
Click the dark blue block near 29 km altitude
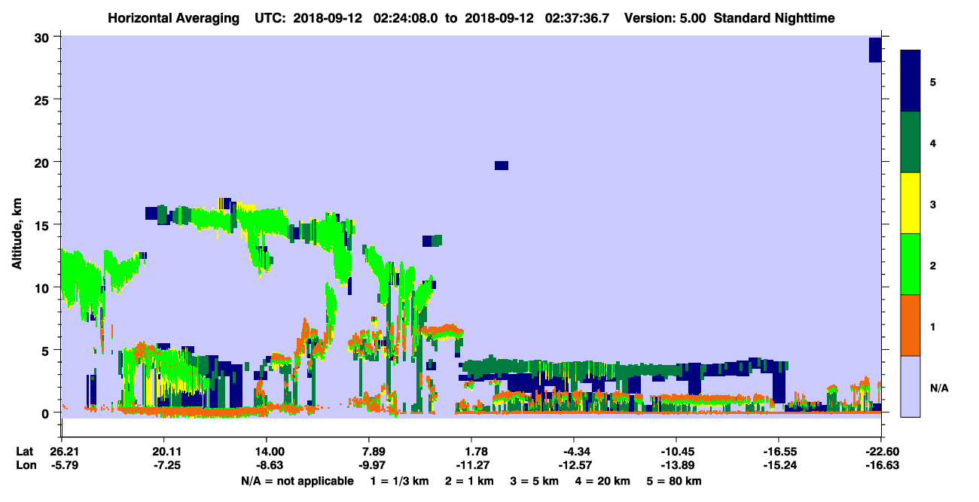[x=875, y=50]
